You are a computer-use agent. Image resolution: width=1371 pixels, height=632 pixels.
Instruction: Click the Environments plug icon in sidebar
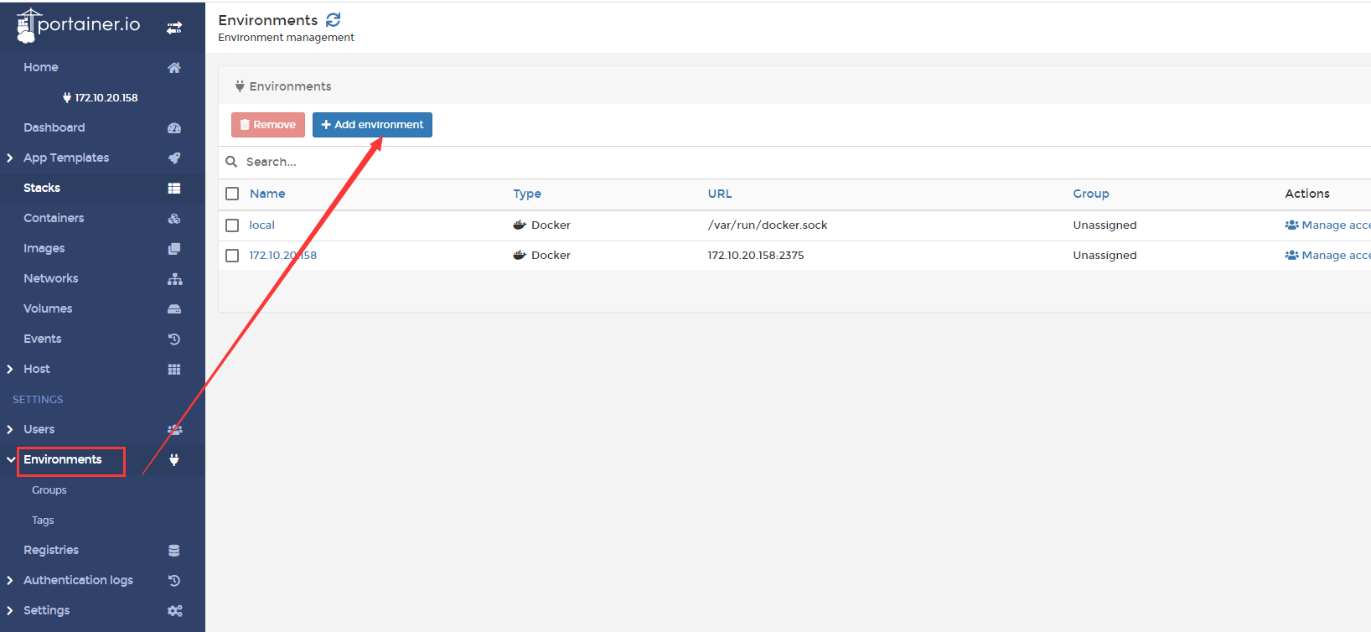pos(174,459)
